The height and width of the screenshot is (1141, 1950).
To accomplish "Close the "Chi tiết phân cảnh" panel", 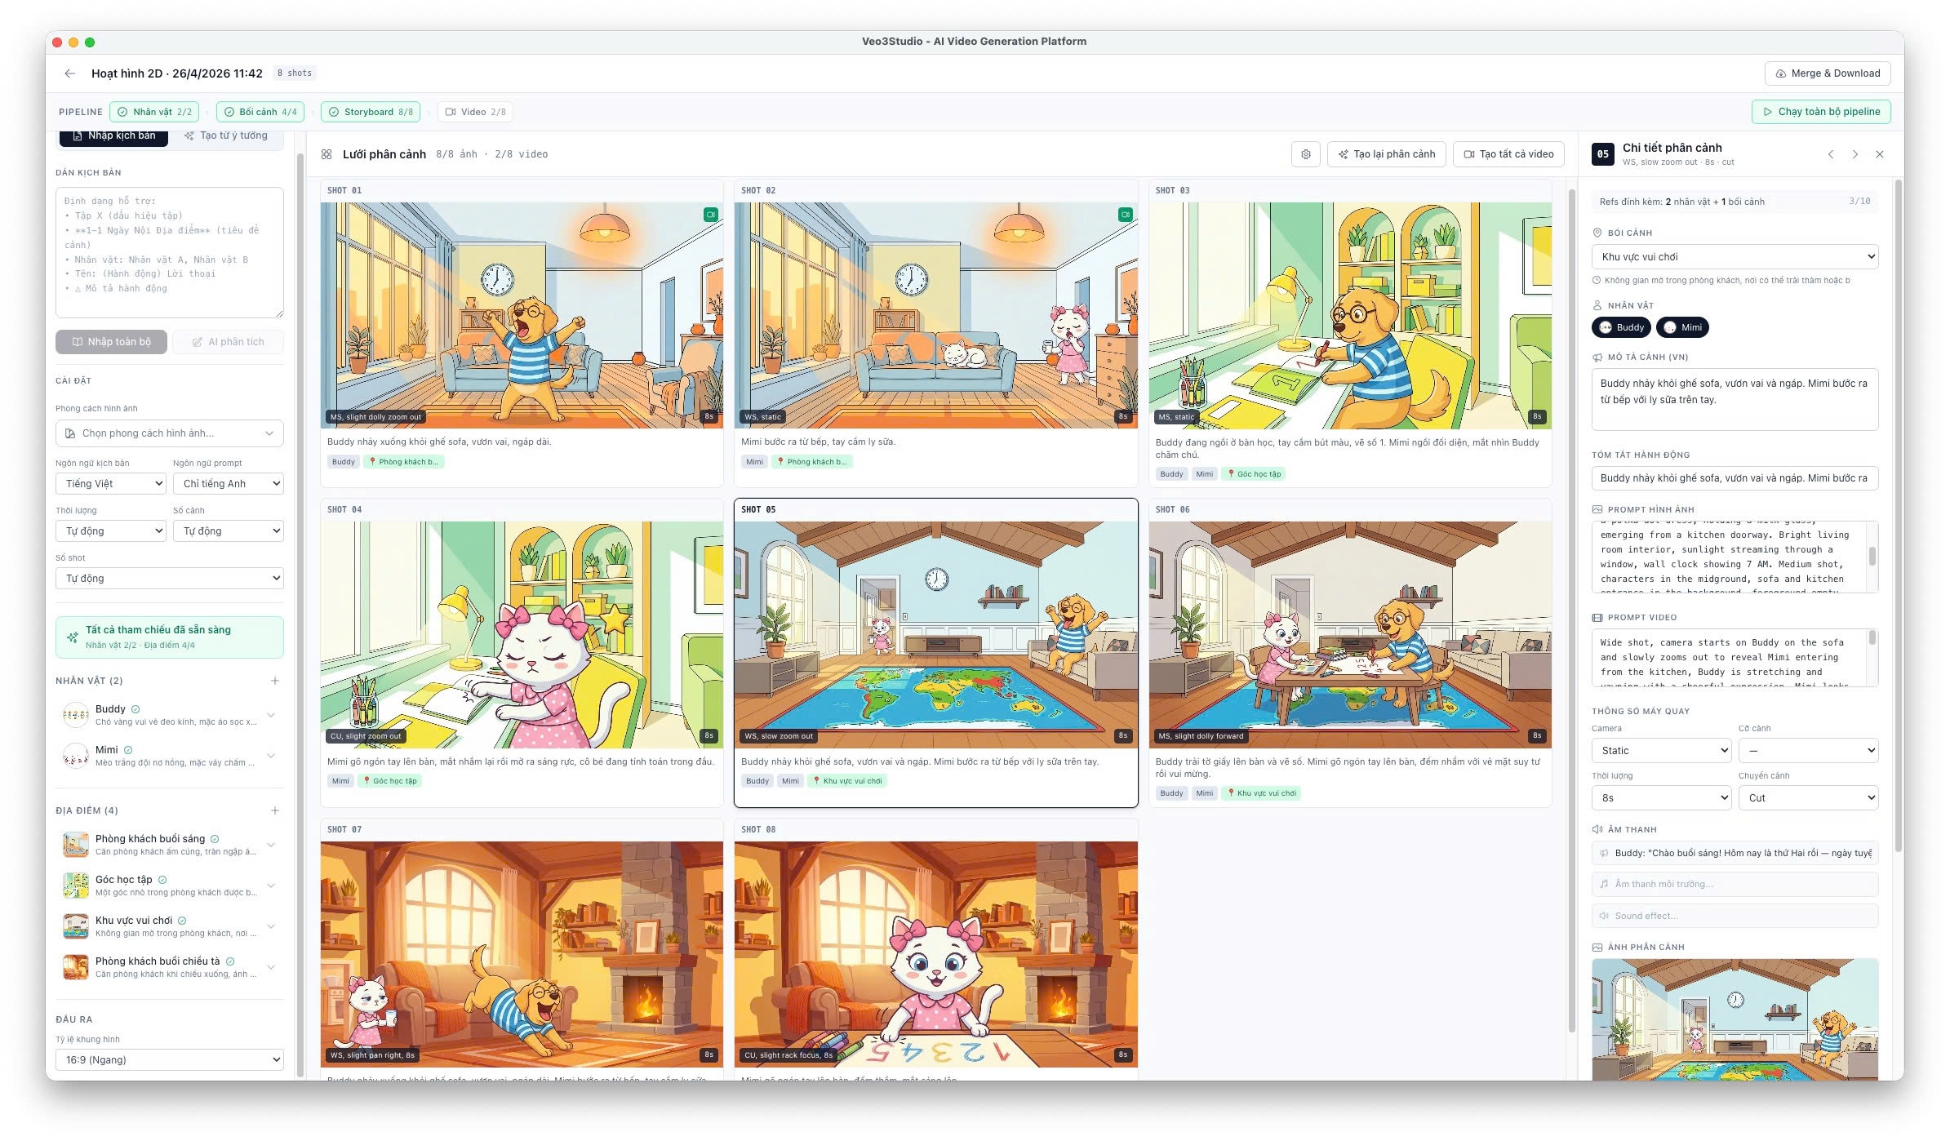I will [x=1880, y=153].
